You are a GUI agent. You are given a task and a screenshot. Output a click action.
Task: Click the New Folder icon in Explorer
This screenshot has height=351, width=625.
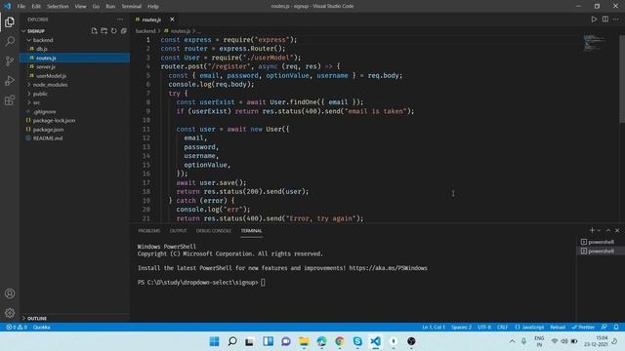coord(104,30)
